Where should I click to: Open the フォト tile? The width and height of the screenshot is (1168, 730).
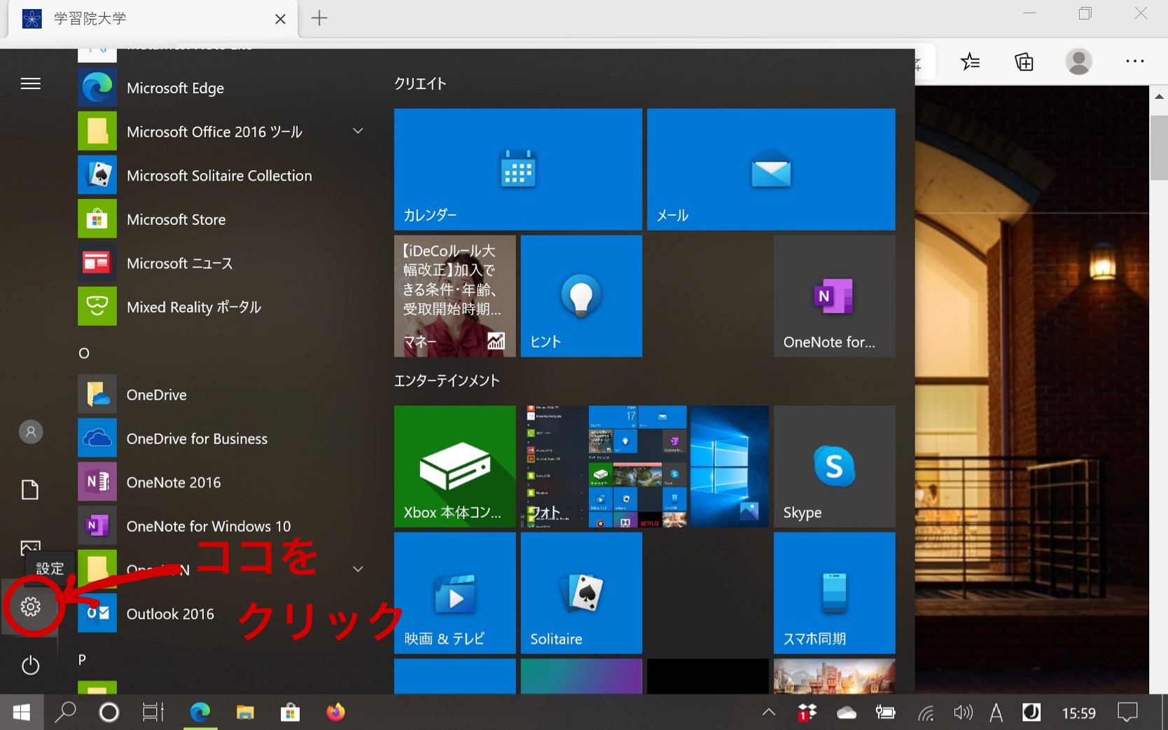(x=645, y=467)
